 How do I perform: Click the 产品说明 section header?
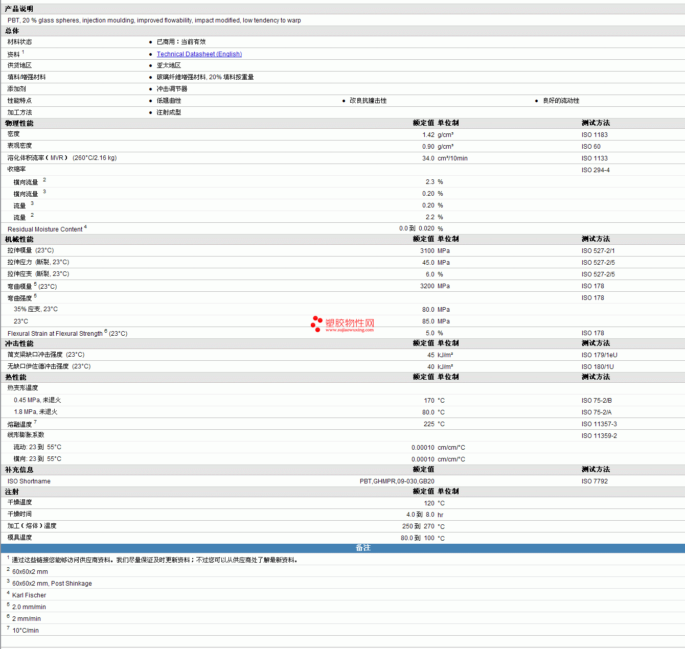[x=19, y=9]
